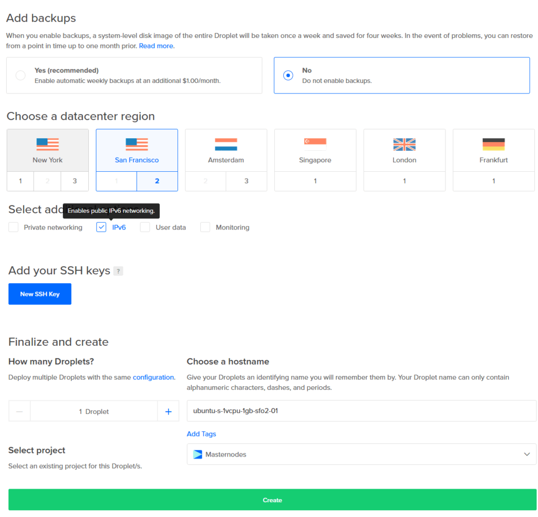Select the New York datacenter flag
Viewport: 538px width, 517px height.
click(x=47, y=142)
